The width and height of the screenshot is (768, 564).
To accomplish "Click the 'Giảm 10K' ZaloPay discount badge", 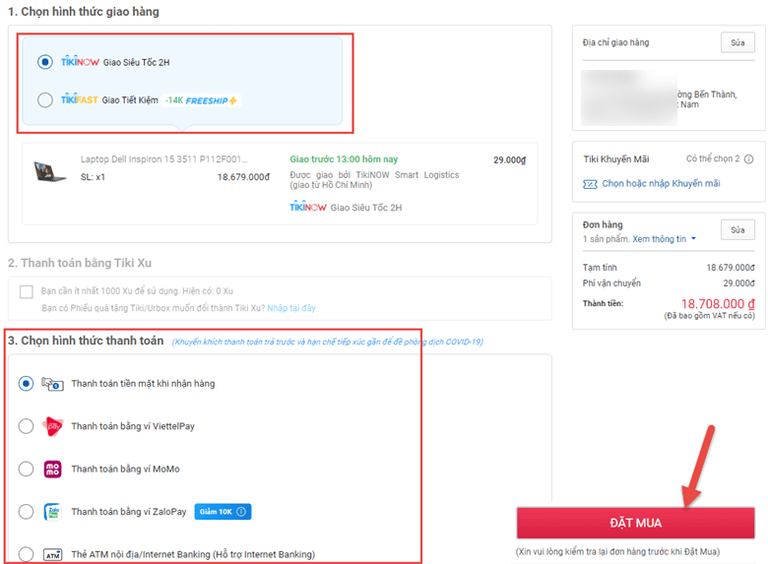I will pyautogui.click(x=223, y=512).
